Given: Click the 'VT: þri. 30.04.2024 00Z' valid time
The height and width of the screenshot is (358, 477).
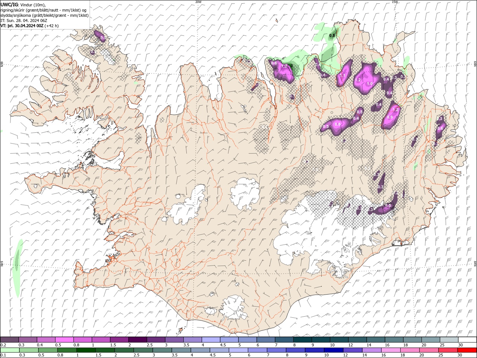Looking at the screenshot, I should coord(22,26).
